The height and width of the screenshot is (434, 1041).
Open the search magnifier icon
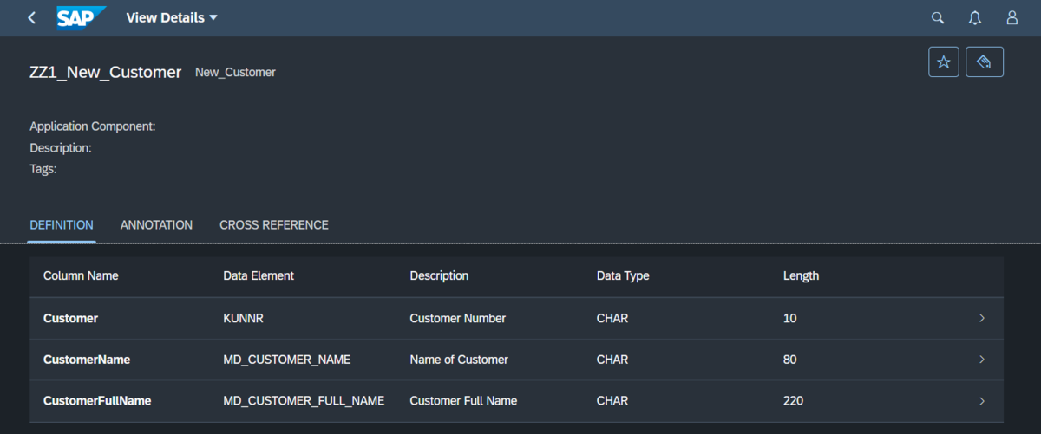click(x=937, y=17)
